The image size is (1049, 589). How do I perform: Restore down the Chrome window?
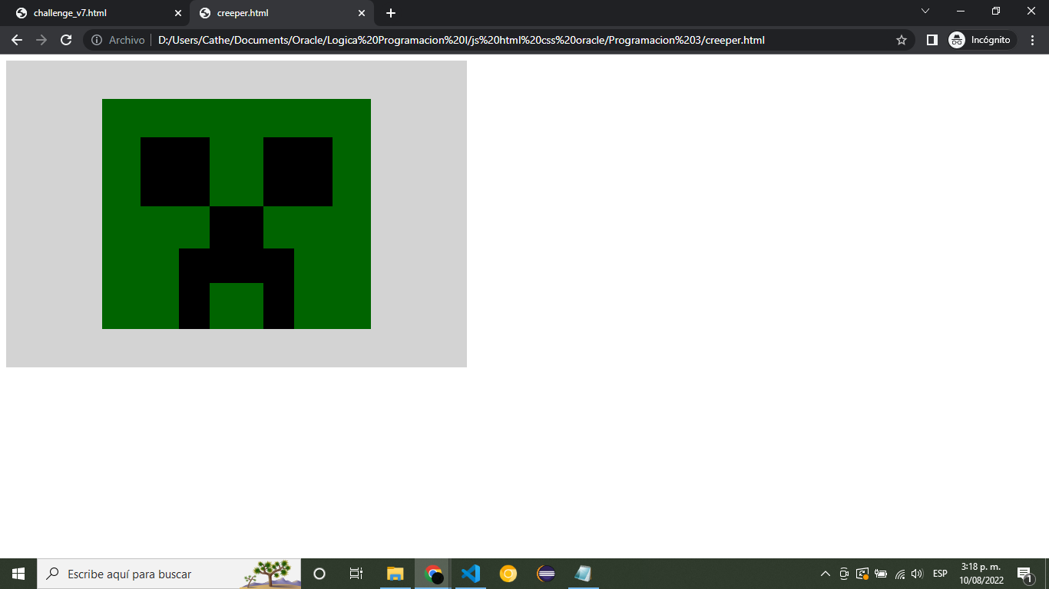click(x=996, y=11)
